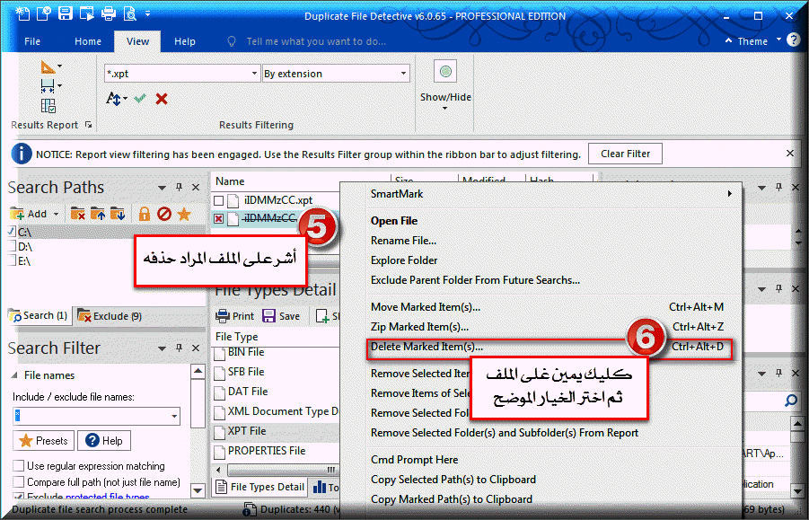809x520 pixels.
Task: Click the font sort icon in Results Filtering
Action: (113, 98)
